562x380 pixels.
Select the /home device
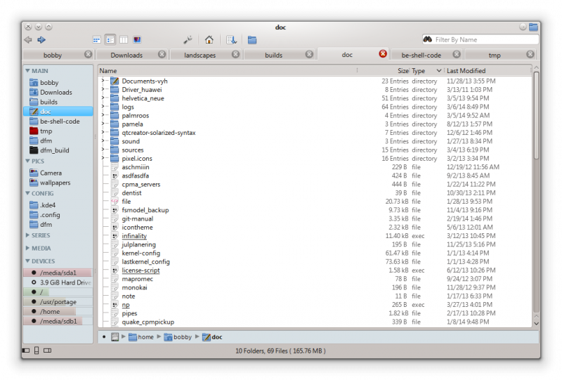pos(58,312)
